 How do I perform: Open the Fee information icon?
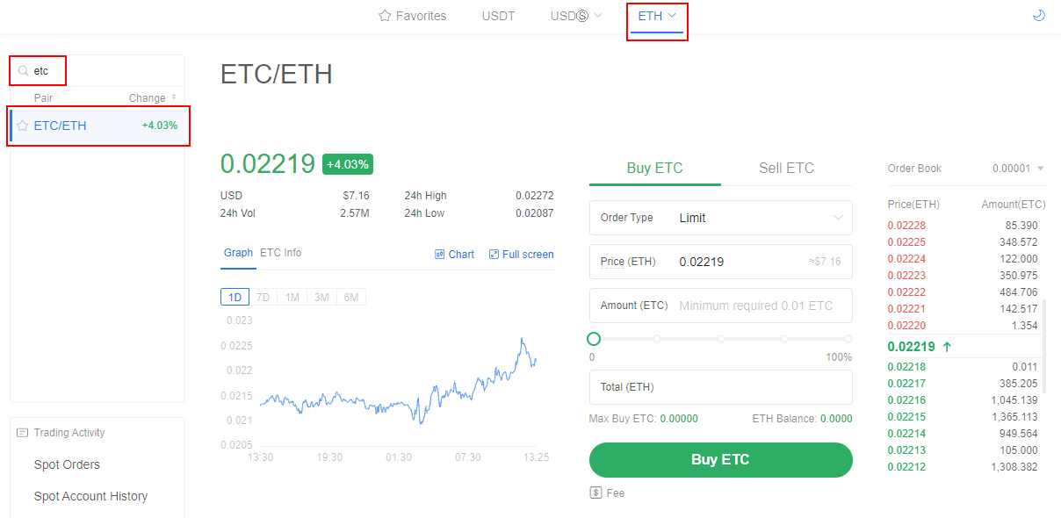596,493
